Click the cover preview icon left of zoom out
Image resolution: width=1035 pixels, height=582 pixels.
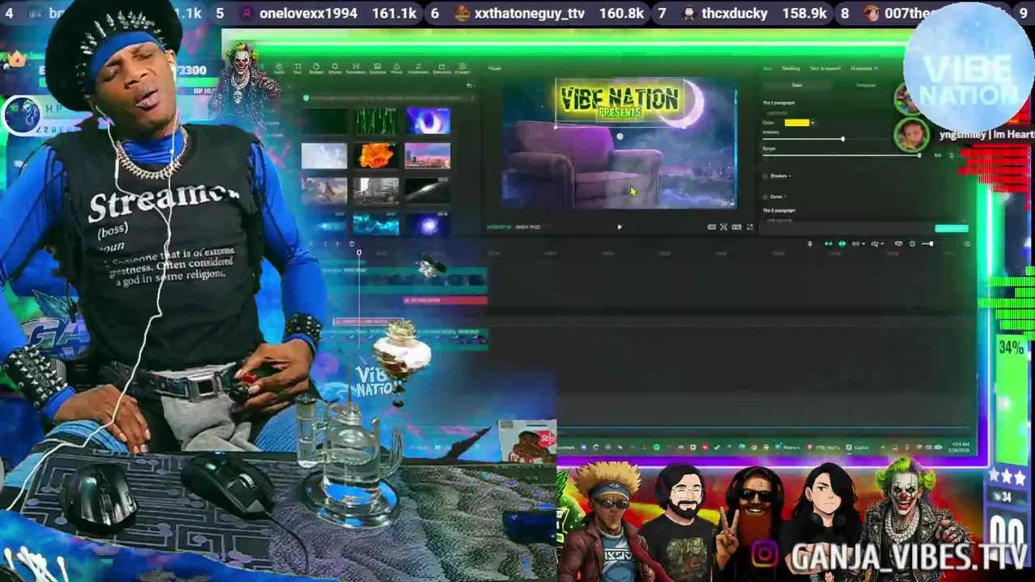[898, 243]
